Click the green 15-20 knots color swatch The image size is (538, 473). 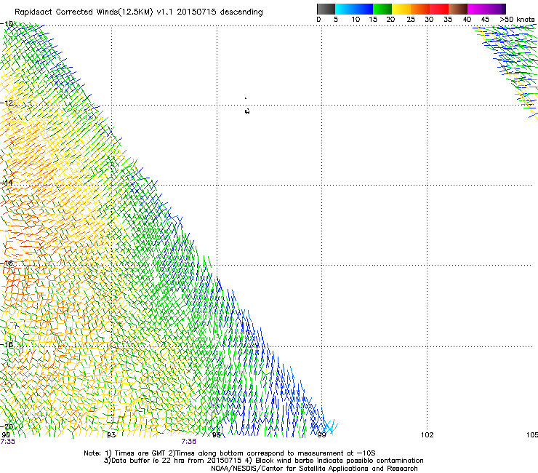(x=382, y=9)
